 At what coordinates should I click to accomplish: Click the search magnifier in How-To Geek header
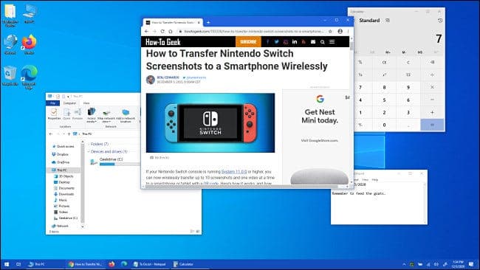click(x=323, y=42)
